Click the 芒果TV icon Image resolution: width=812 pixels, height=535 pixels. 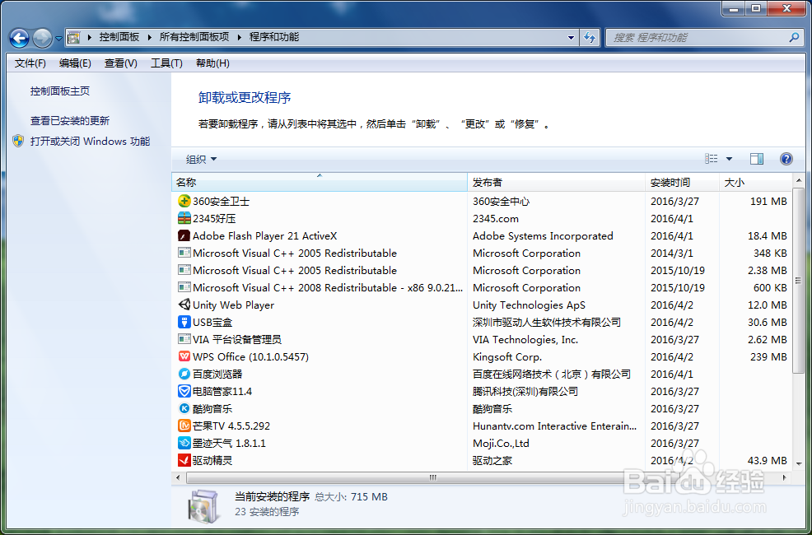[x=184, y=426]
